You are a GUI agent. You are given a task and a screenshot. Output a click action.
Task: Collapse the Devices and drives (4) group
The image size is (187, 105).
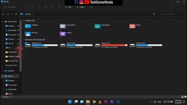[24, 40]
